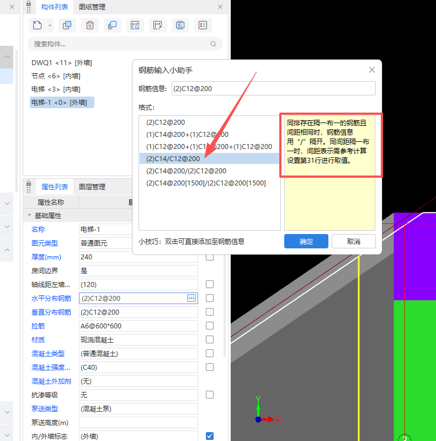This screenshot has width=436, height=441.
Task: Select format (2)C14@200[1500]/(2)C12@200[1500]
Action: coord(206,183)
